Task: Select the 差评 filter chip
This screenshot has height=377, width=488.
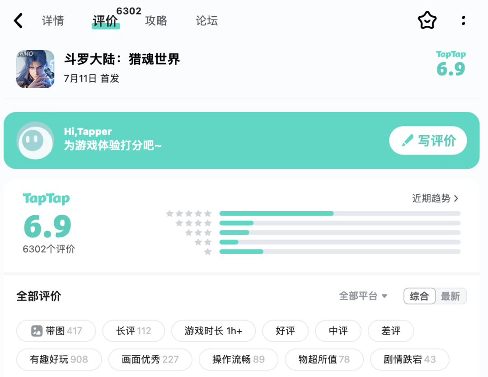Action: (x=391, y=331)
